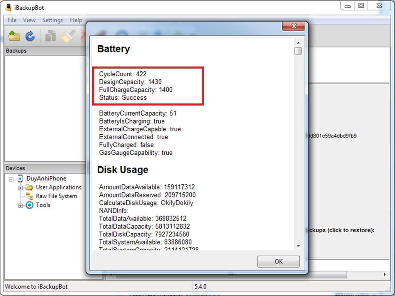Click the Raw File System icon
Image resolution: width=395 pixels, height=296 pixels.
coord(30,197)
